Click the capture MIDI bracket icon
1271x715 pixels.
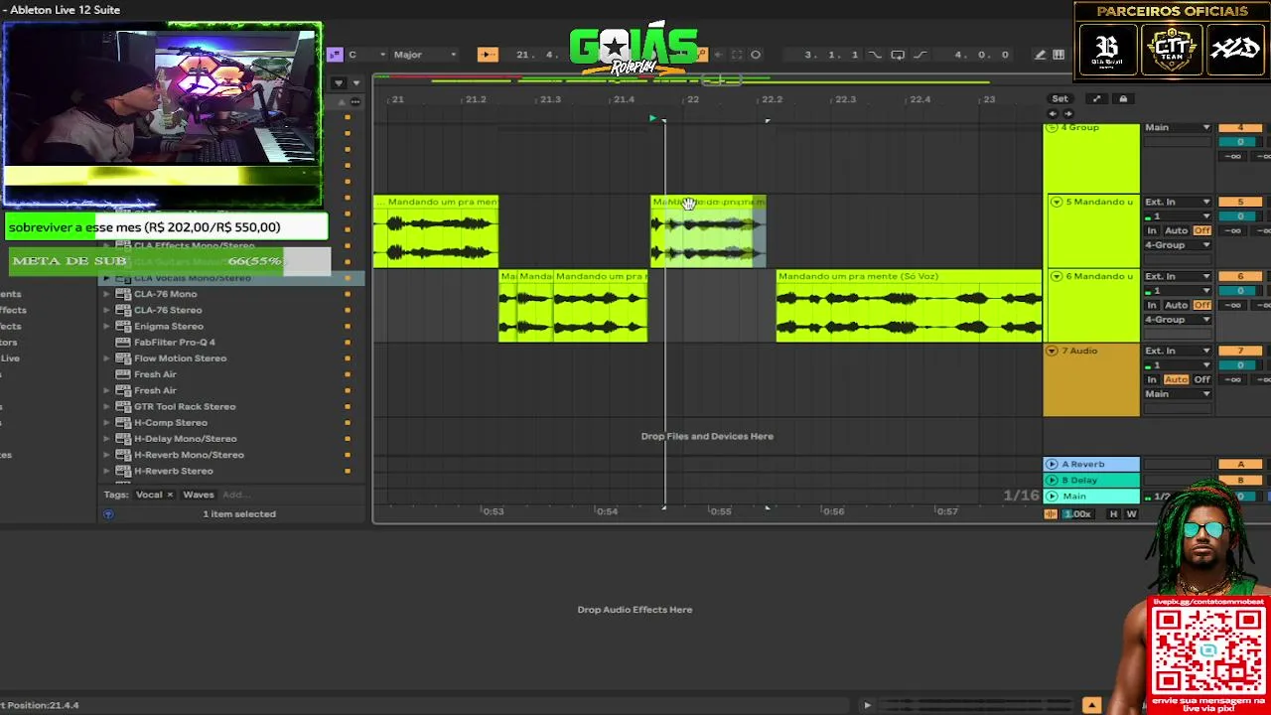(x=736, y=55)
